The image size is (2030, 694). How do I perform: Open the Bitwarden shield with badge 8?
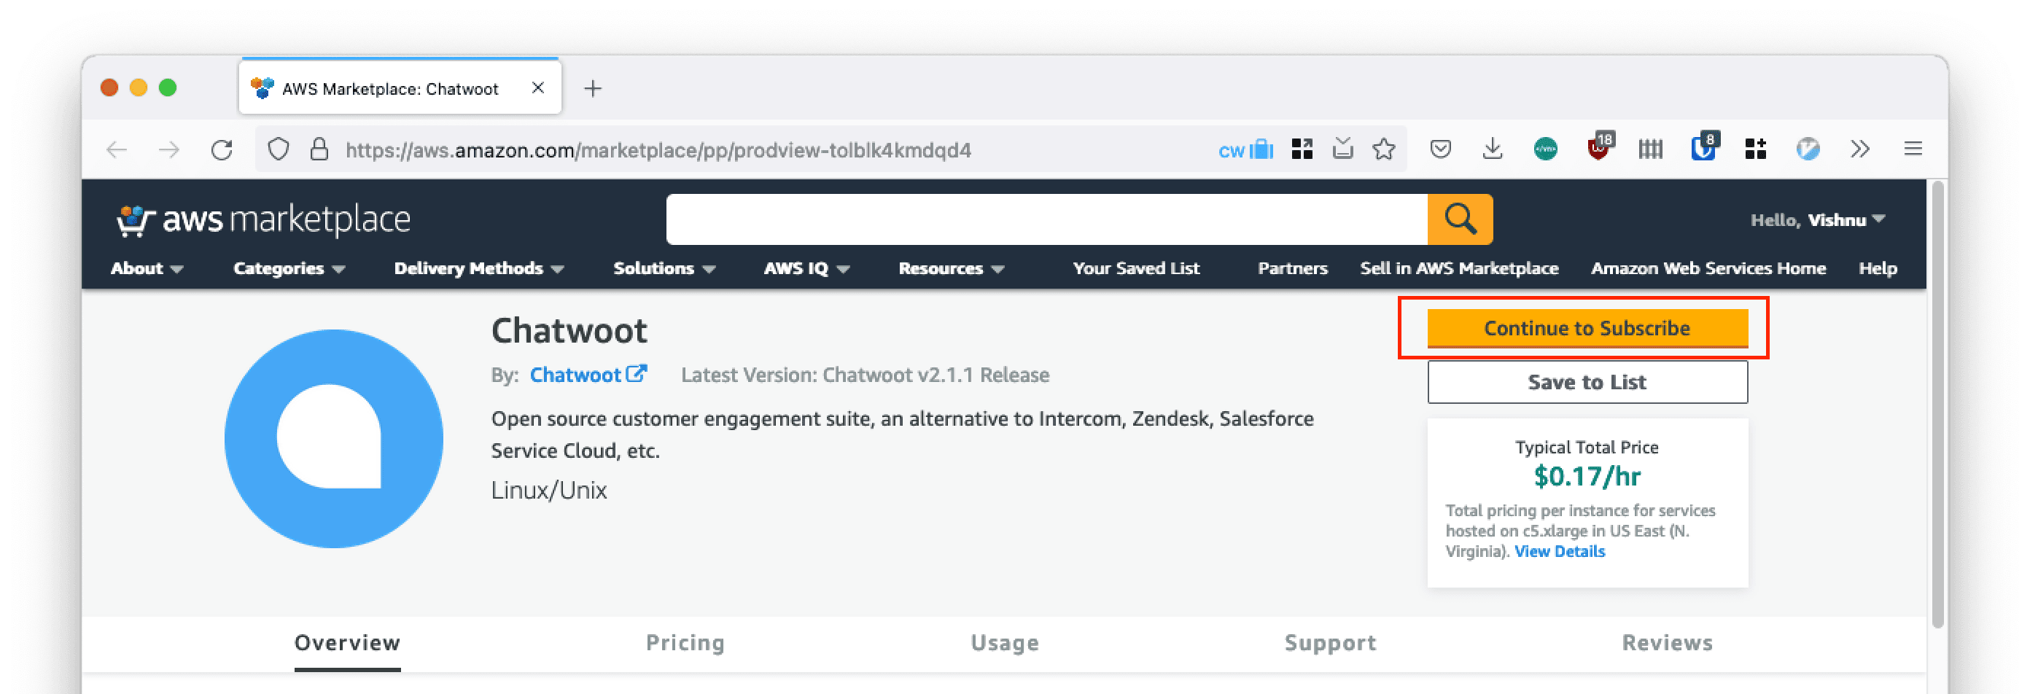point(1705,147)
